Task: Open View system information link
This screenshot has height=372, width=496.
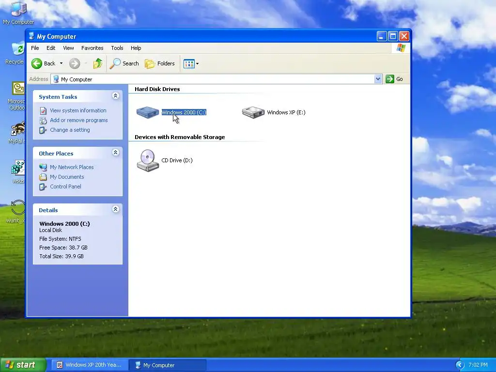Action: point(78,110)
